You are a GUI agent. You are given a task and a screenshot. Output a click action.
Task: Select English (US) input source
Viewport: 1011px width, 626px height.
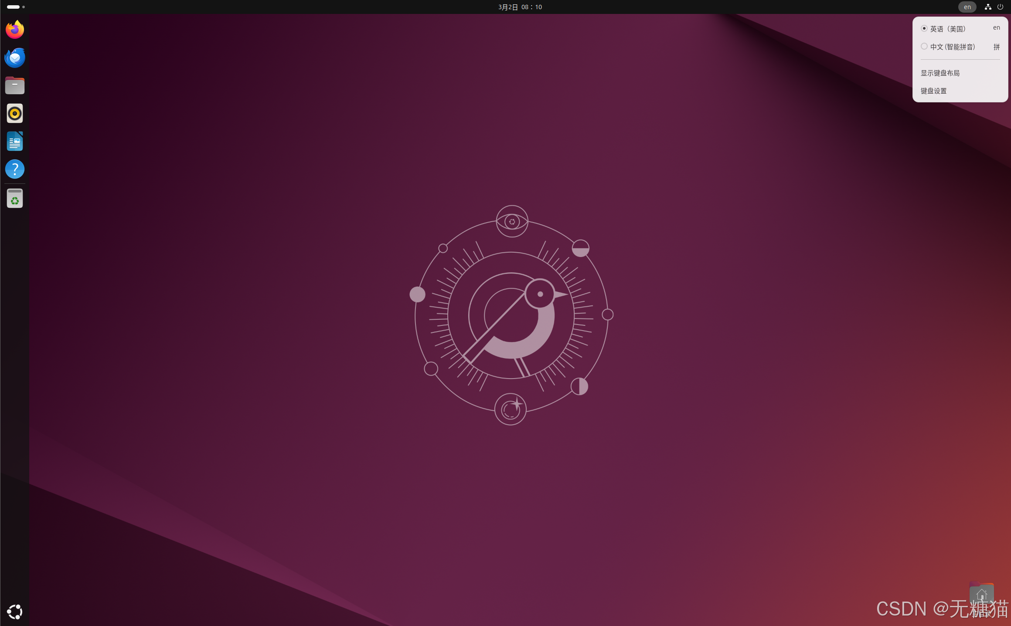pos(948,29)
